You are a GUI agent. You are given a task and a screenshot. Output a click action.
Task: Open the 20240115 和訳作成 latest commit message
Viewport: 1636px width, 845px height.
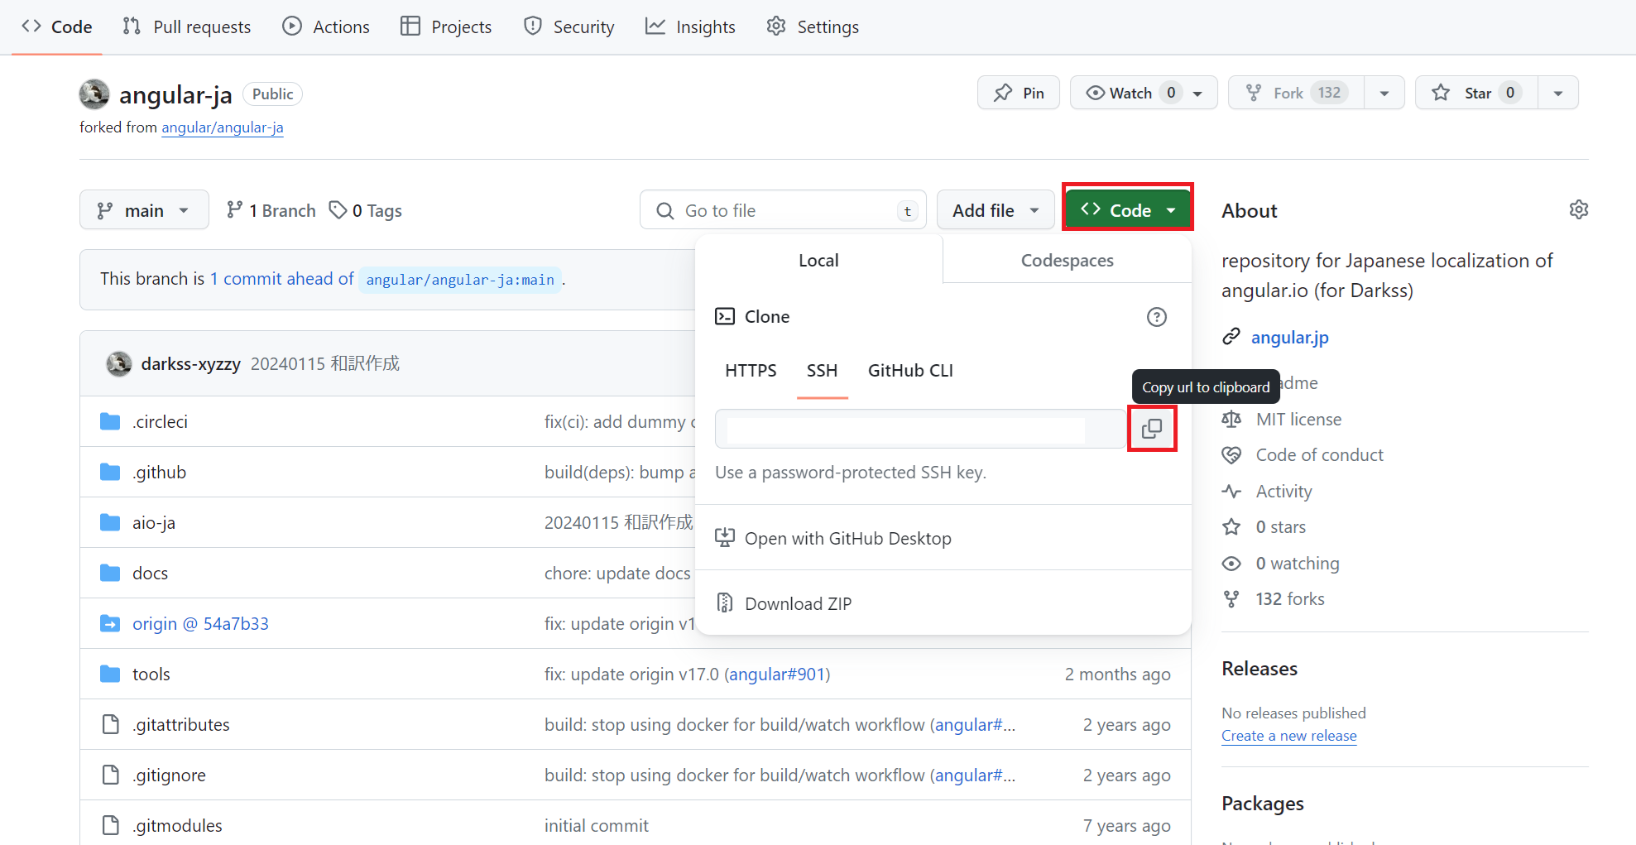[x=324, y=364]
